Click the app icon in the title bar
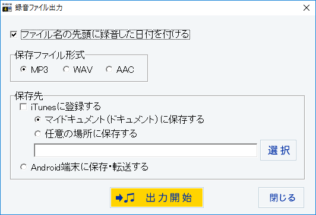Viewport: 316px width, 215px height. coord(7,8)
